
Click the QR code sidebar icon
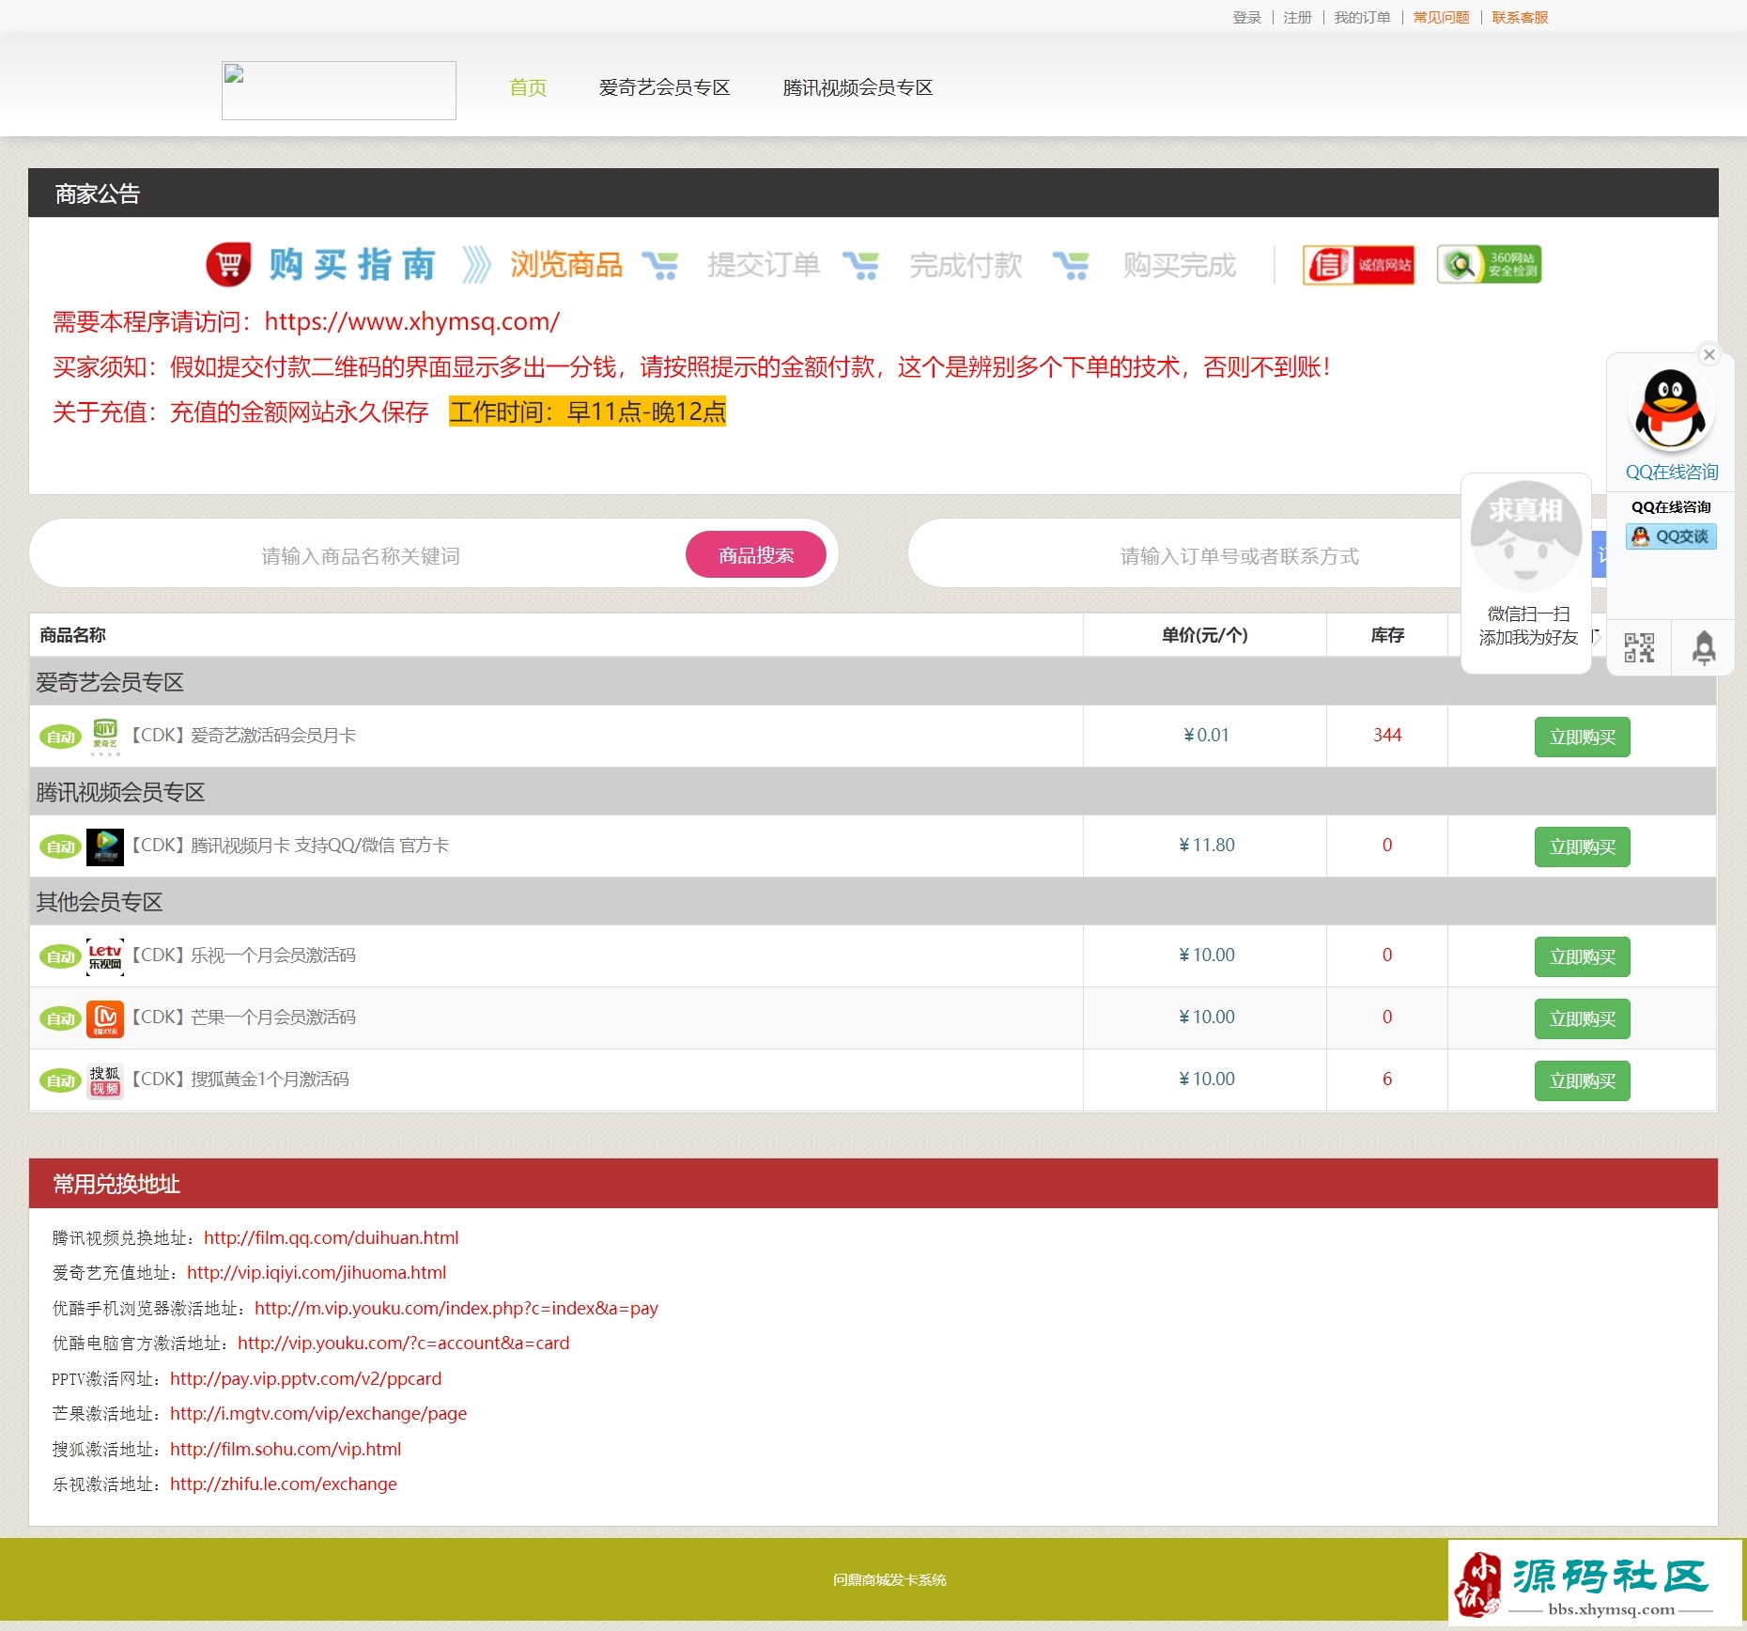(x=1639, y=647)
